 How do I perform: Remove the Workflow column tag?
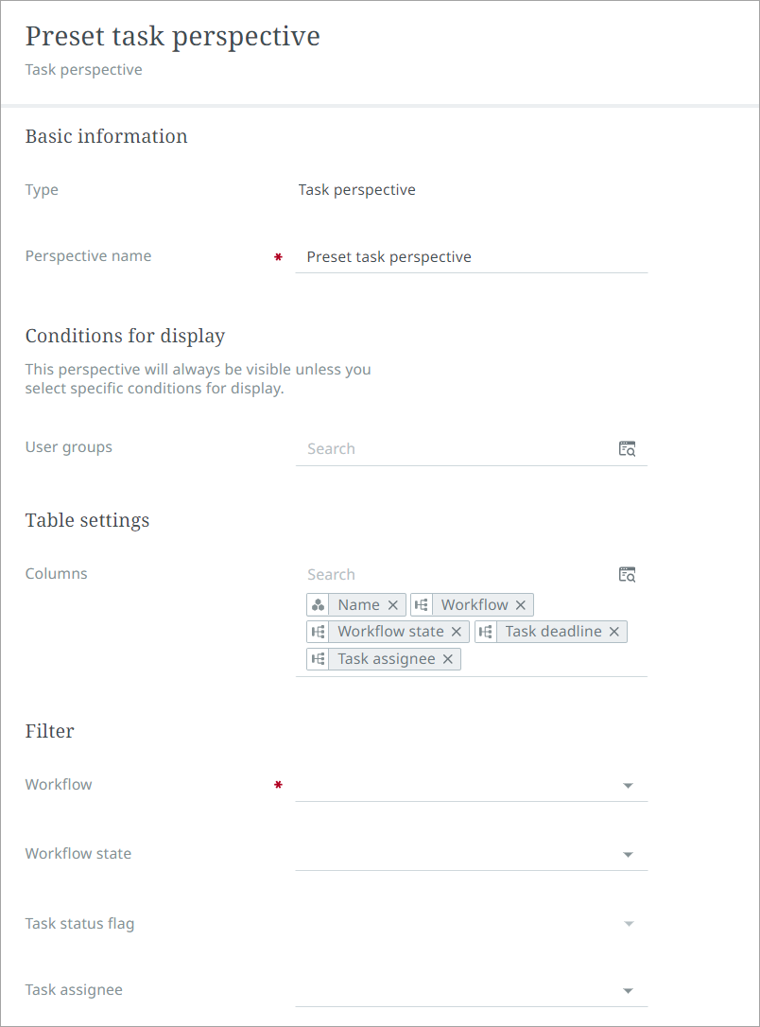point(521,605)
